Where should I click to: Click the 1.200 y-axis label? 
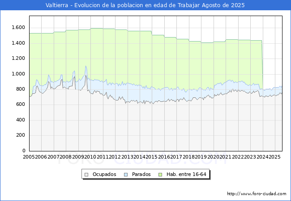pyautogui.click(x=17, y=59)
